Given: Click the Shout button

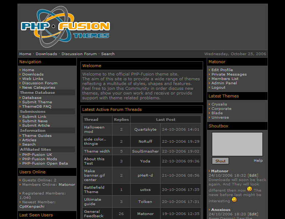Looking at the screenshot, I should 220,161.
